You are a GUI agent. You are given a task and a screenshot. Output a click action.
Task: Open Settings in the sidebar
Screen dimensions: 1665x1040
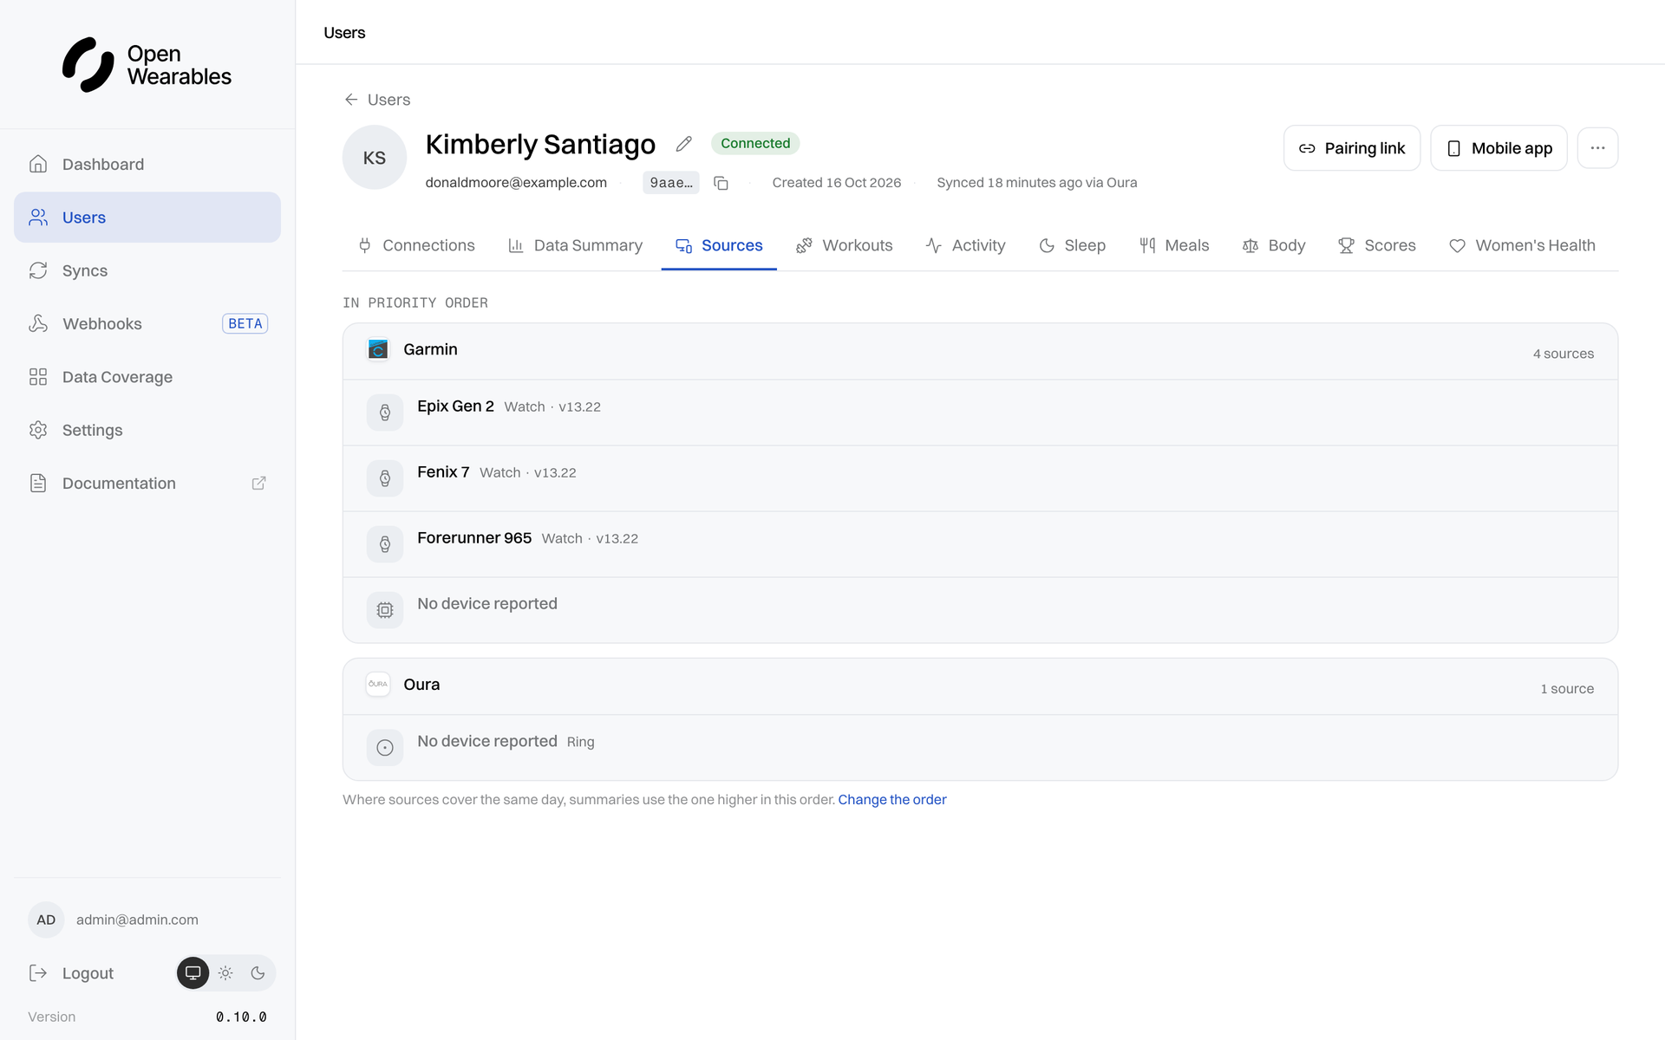[x=147, y=430]
